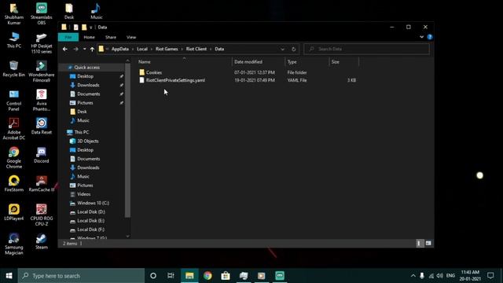503x283 pixels.
Task: Click the Search Data field
Action: coord(366,49)
